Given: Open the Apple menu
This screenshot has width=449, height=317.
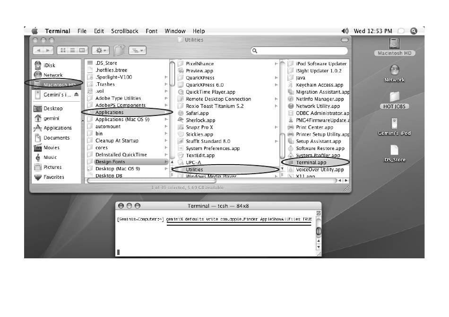Looking at the screenshot, I should [x=35, y=31].
